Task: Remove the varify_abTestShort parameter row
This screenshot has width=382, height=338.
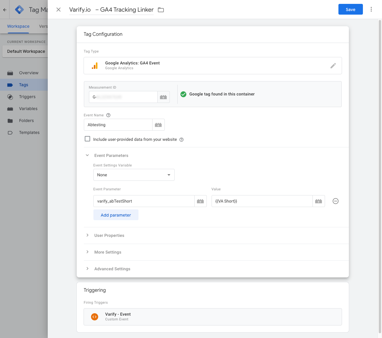Action: pyautogui.click(x=335, y=201)
